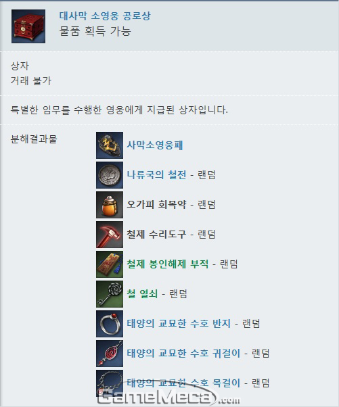Click the 오가피 회복약 potion icon
This screenshot has width=339, height=407.
[x=110, y=205]
